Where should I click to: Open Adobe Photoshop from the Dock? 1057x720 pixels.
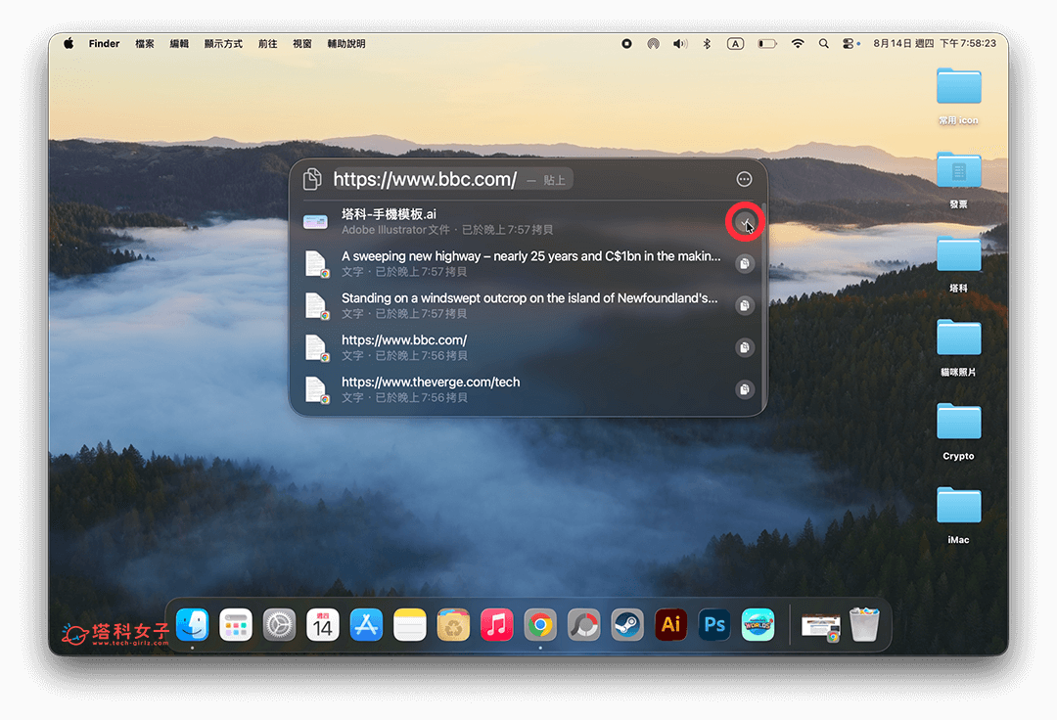coord(713,624)
